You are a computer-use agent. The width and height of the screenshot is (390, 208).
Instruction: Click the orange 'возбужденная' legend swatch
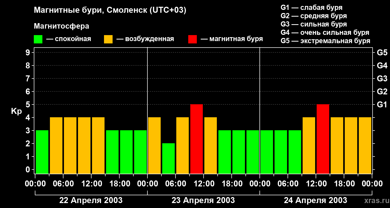point(108,39)
